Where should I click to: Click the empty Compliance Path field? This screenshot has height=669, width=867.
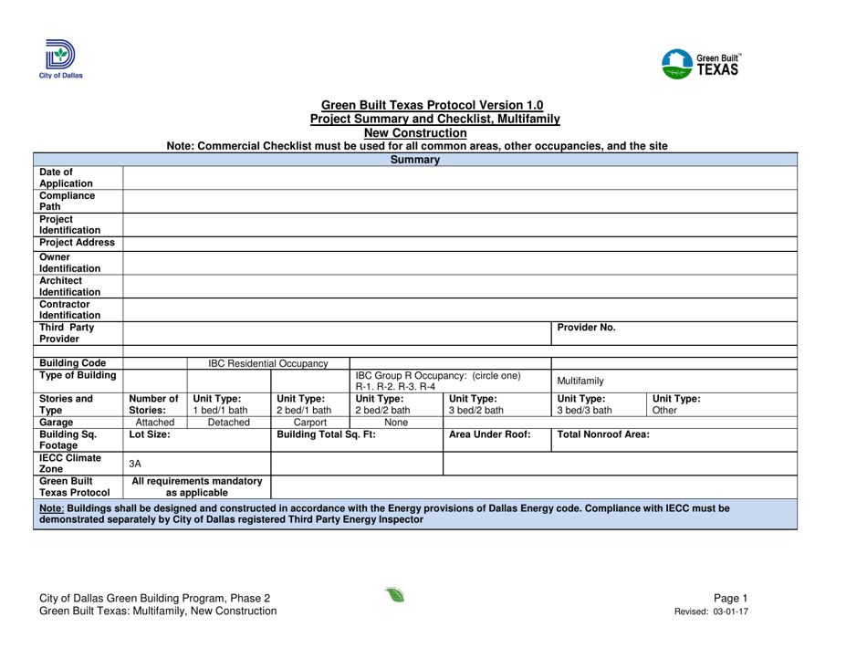click(x=460, y=202)
